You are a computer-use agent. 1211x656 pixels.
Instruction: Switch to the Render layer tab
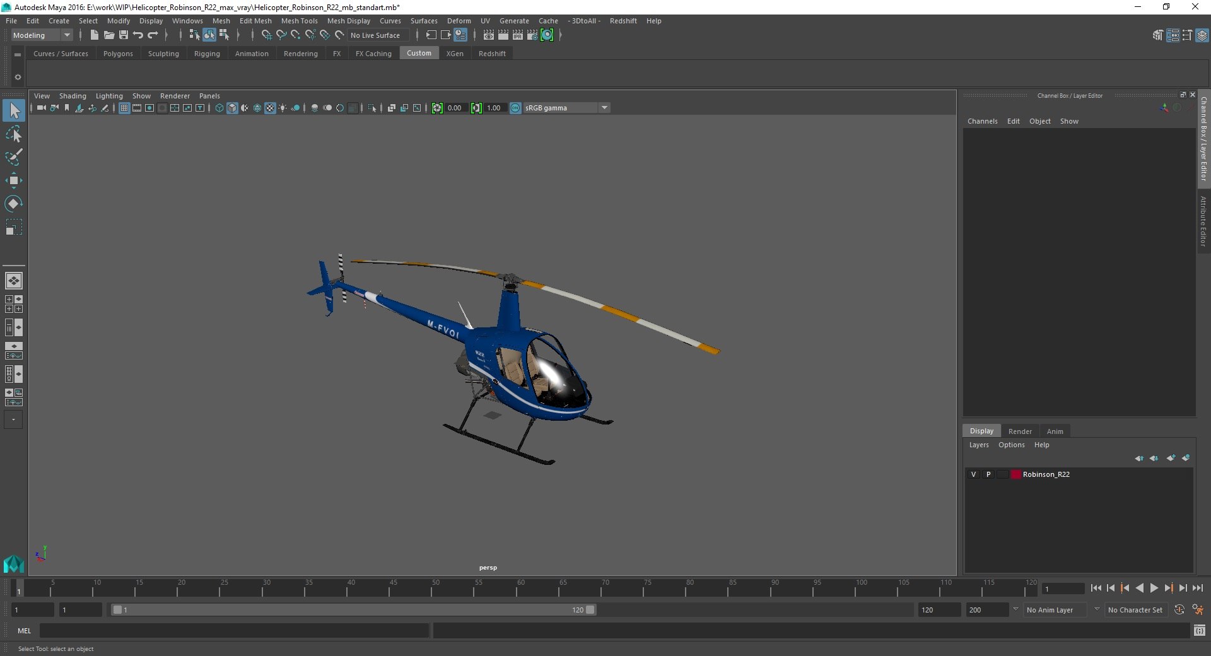1020,431
